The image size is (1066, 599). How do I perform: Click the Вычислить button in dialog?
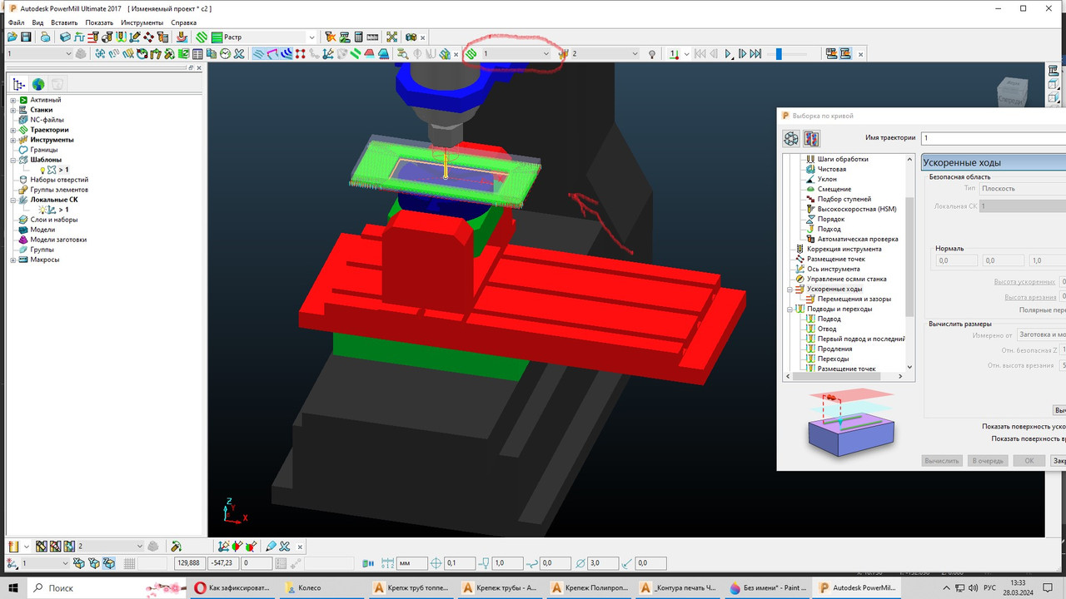(942, 460)
